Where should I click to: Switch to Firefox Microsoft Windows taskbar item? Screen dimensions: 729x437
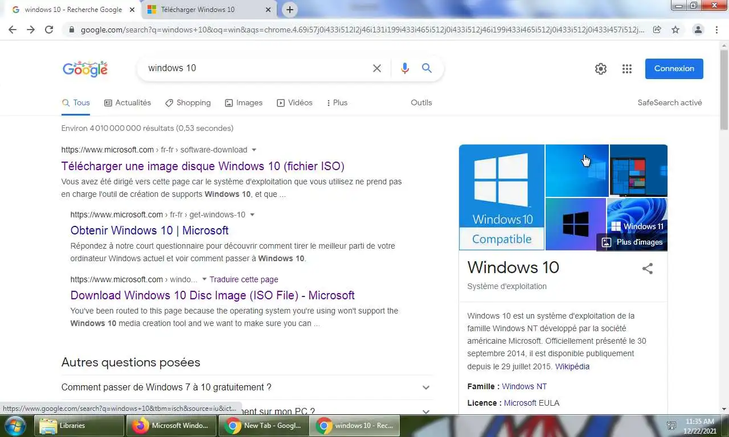(x=172, y=426)
